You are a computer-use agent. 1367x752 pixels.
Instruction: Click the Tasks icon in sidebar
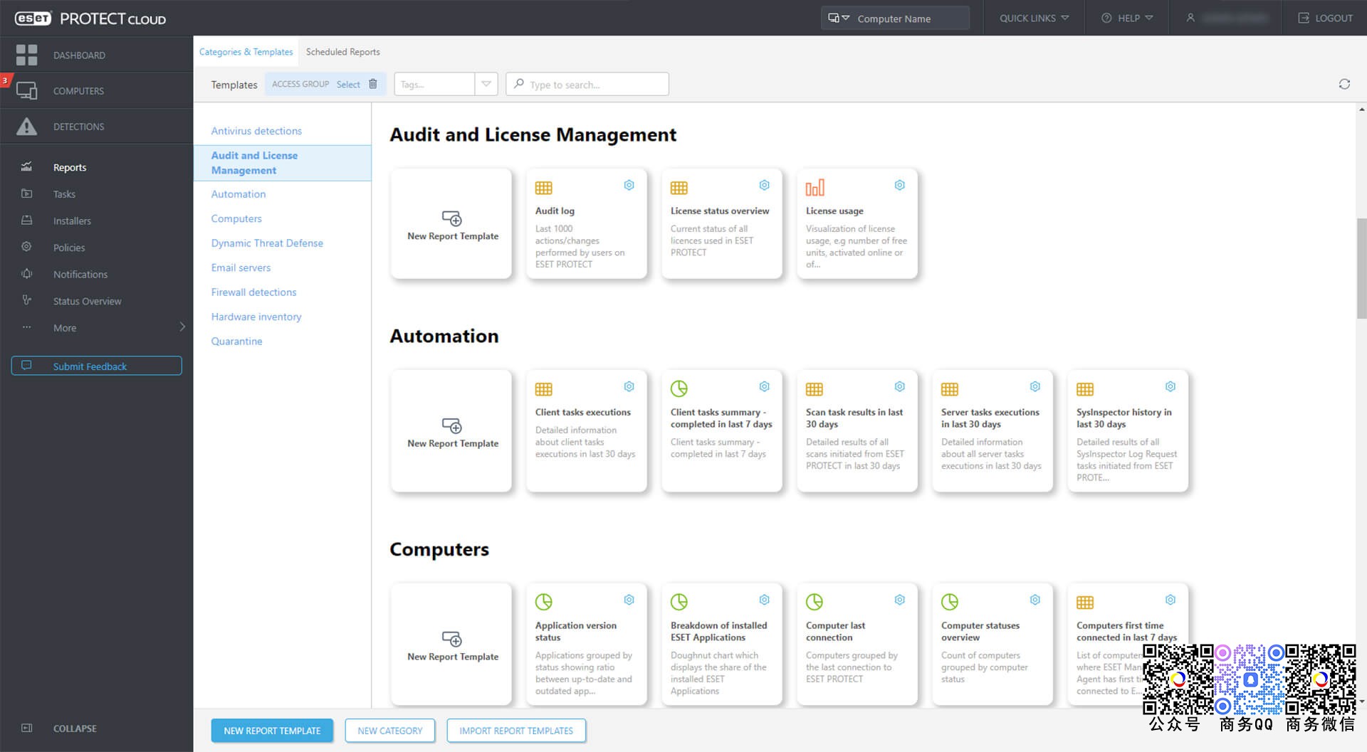(x=26, y=194)
